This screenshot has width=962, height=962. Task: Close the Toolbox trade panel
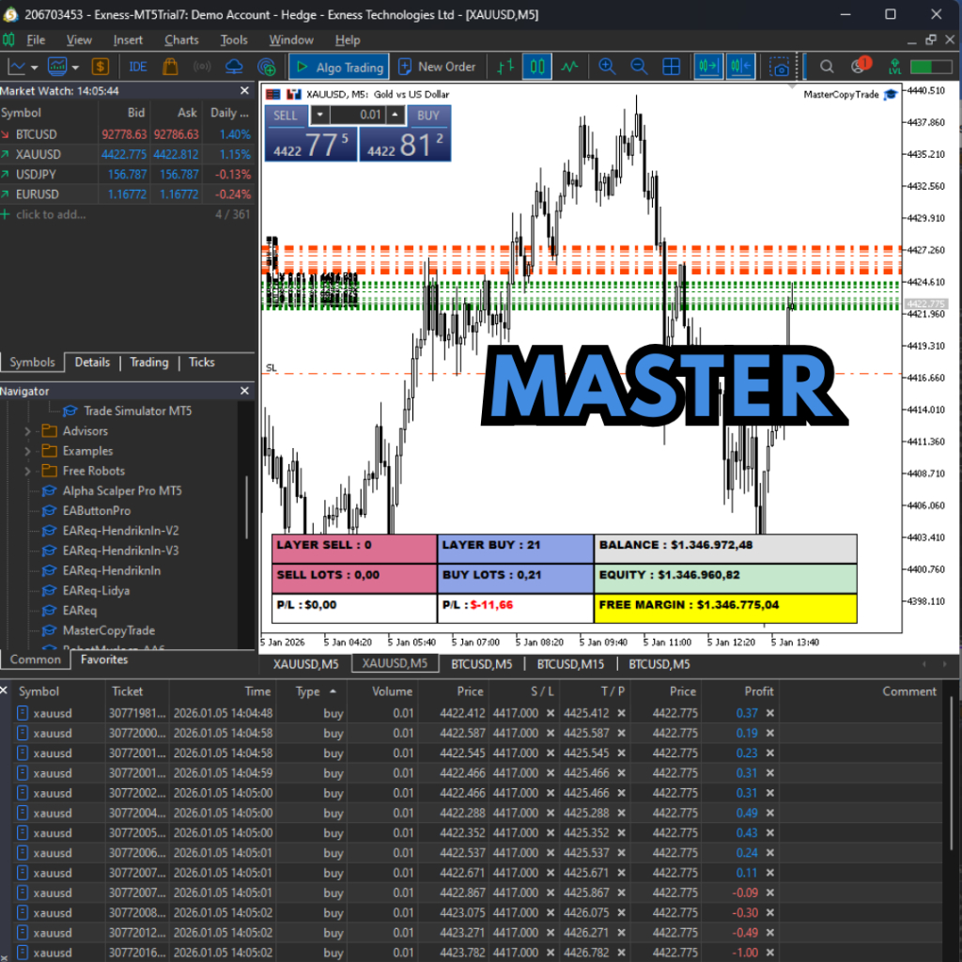click(4, 690)
